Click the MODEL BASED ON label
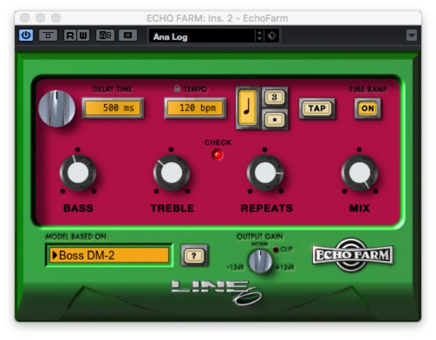The image size is (436, 340). pos(77,237)
